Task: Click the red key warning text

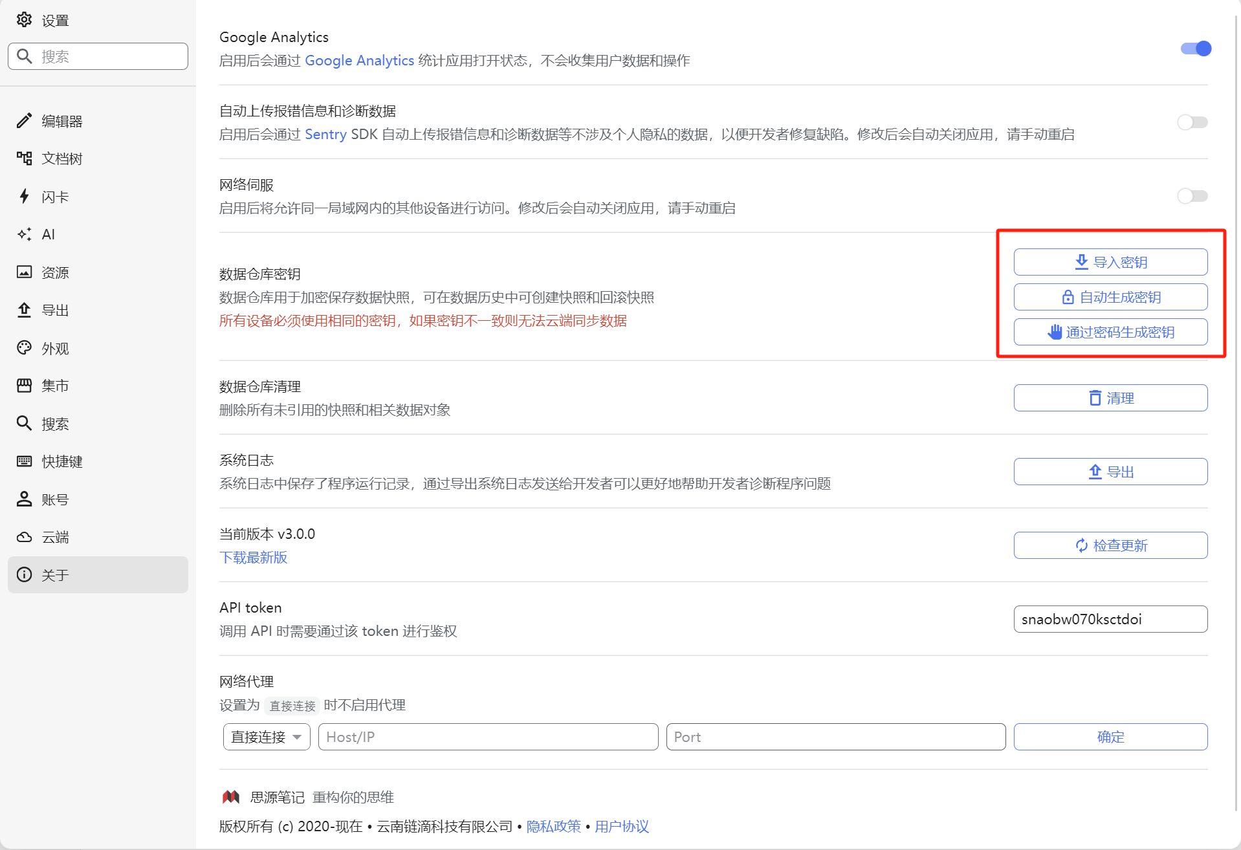Action: 423,320
